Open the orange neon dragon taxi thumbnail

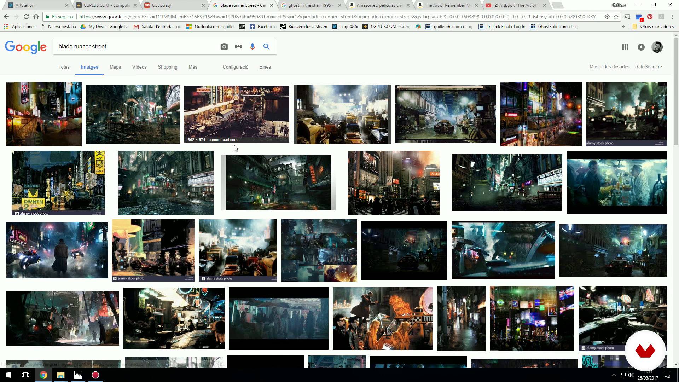coord(382,318)
